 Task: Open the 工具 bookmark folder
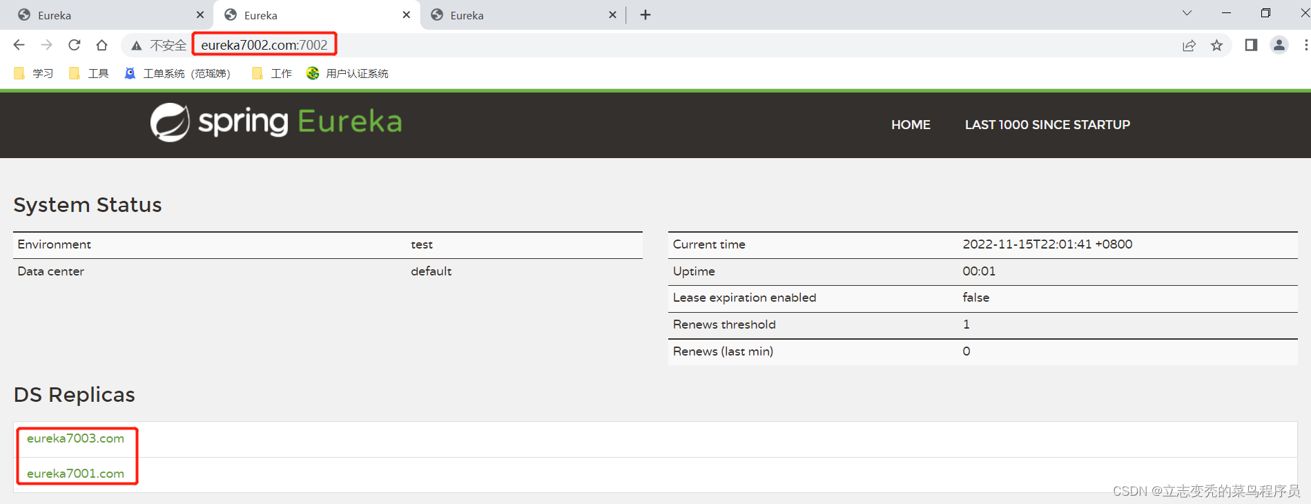[x=89, y=73]
